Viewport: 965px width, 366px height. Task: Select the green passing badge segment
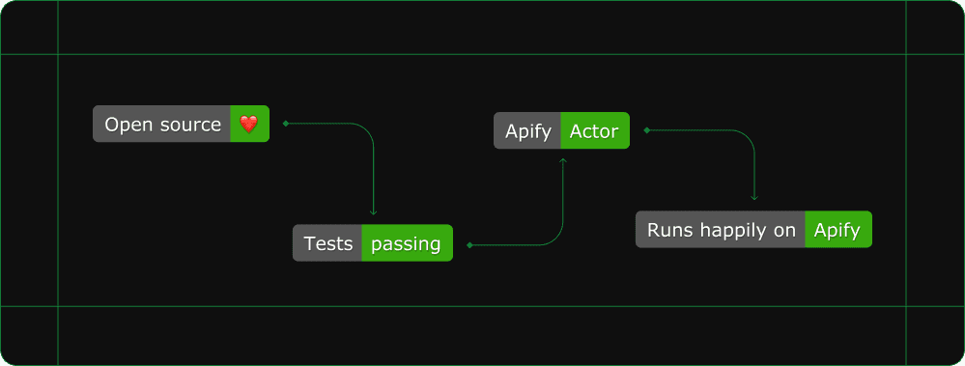(407, 243)
